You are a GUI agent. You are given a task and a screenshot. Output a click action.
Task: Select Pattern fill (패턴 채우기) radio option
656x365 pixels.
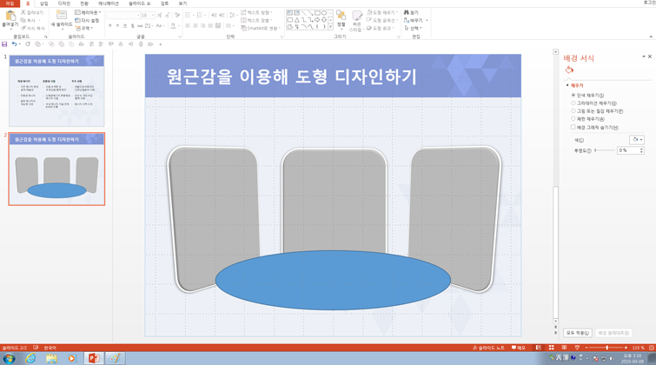(573, 119)
